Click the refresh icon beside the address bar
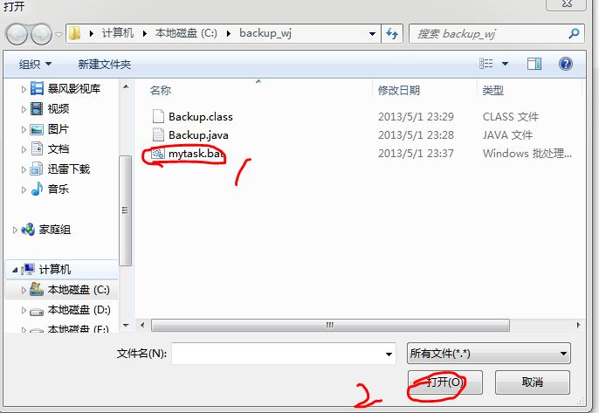Viewport: 599px width, 413px height. coord(392,34)
